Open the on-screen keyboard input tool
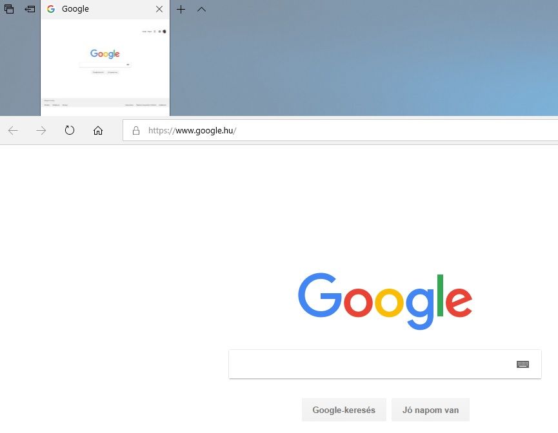This screenshot has width=558, height=433. (523, 364)
